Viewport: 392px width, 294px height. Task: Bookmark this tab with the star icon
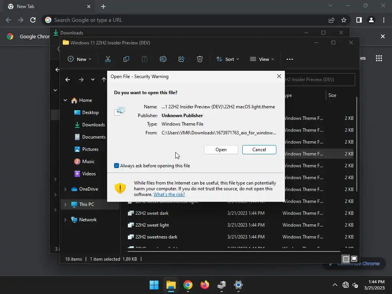(x=344, y=20)
